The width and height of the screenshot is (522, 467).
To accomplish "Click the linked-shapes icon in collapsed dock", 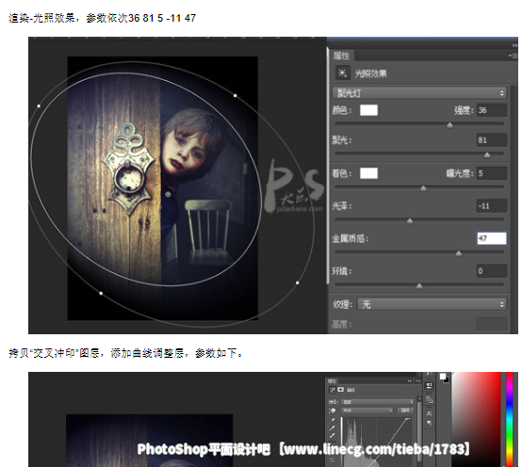I will pos(430,400).
